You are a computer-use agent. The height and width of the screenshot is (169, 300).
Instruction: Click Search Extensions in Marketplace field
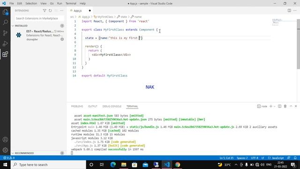point(39,18)
